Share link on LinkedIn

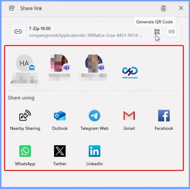point(95,156)
